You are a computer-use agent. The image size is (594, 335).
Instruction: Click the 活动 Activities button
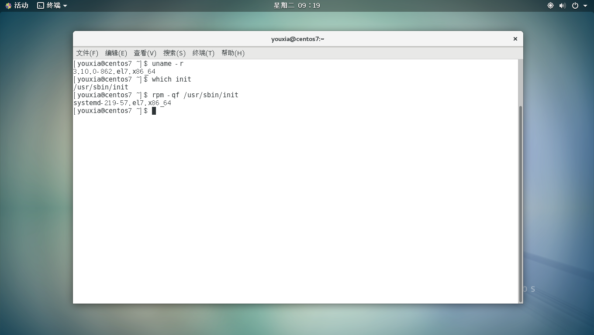(x=21, y=6)
